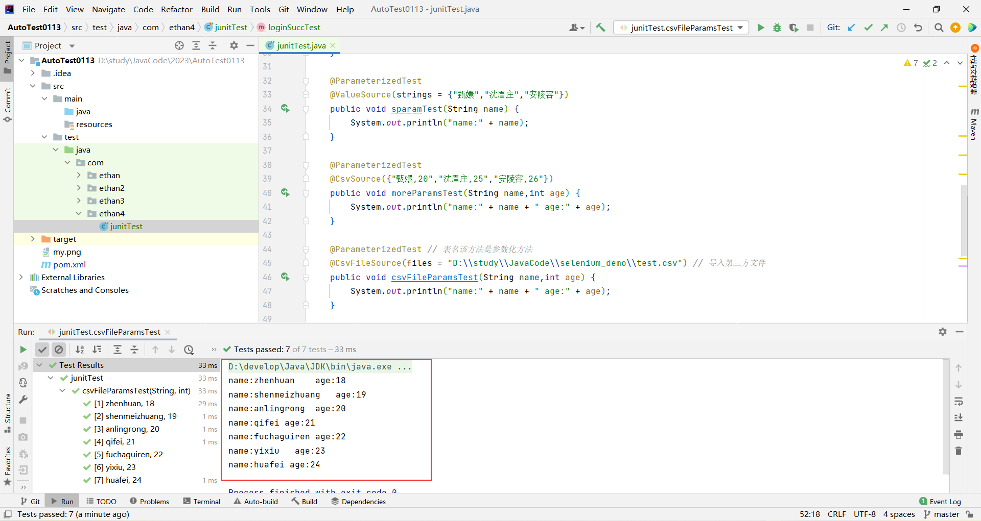Change UTF-8 file encoding
Image resolution: width=981 pixels, height=521 pixels.
[x=865, y=514]
